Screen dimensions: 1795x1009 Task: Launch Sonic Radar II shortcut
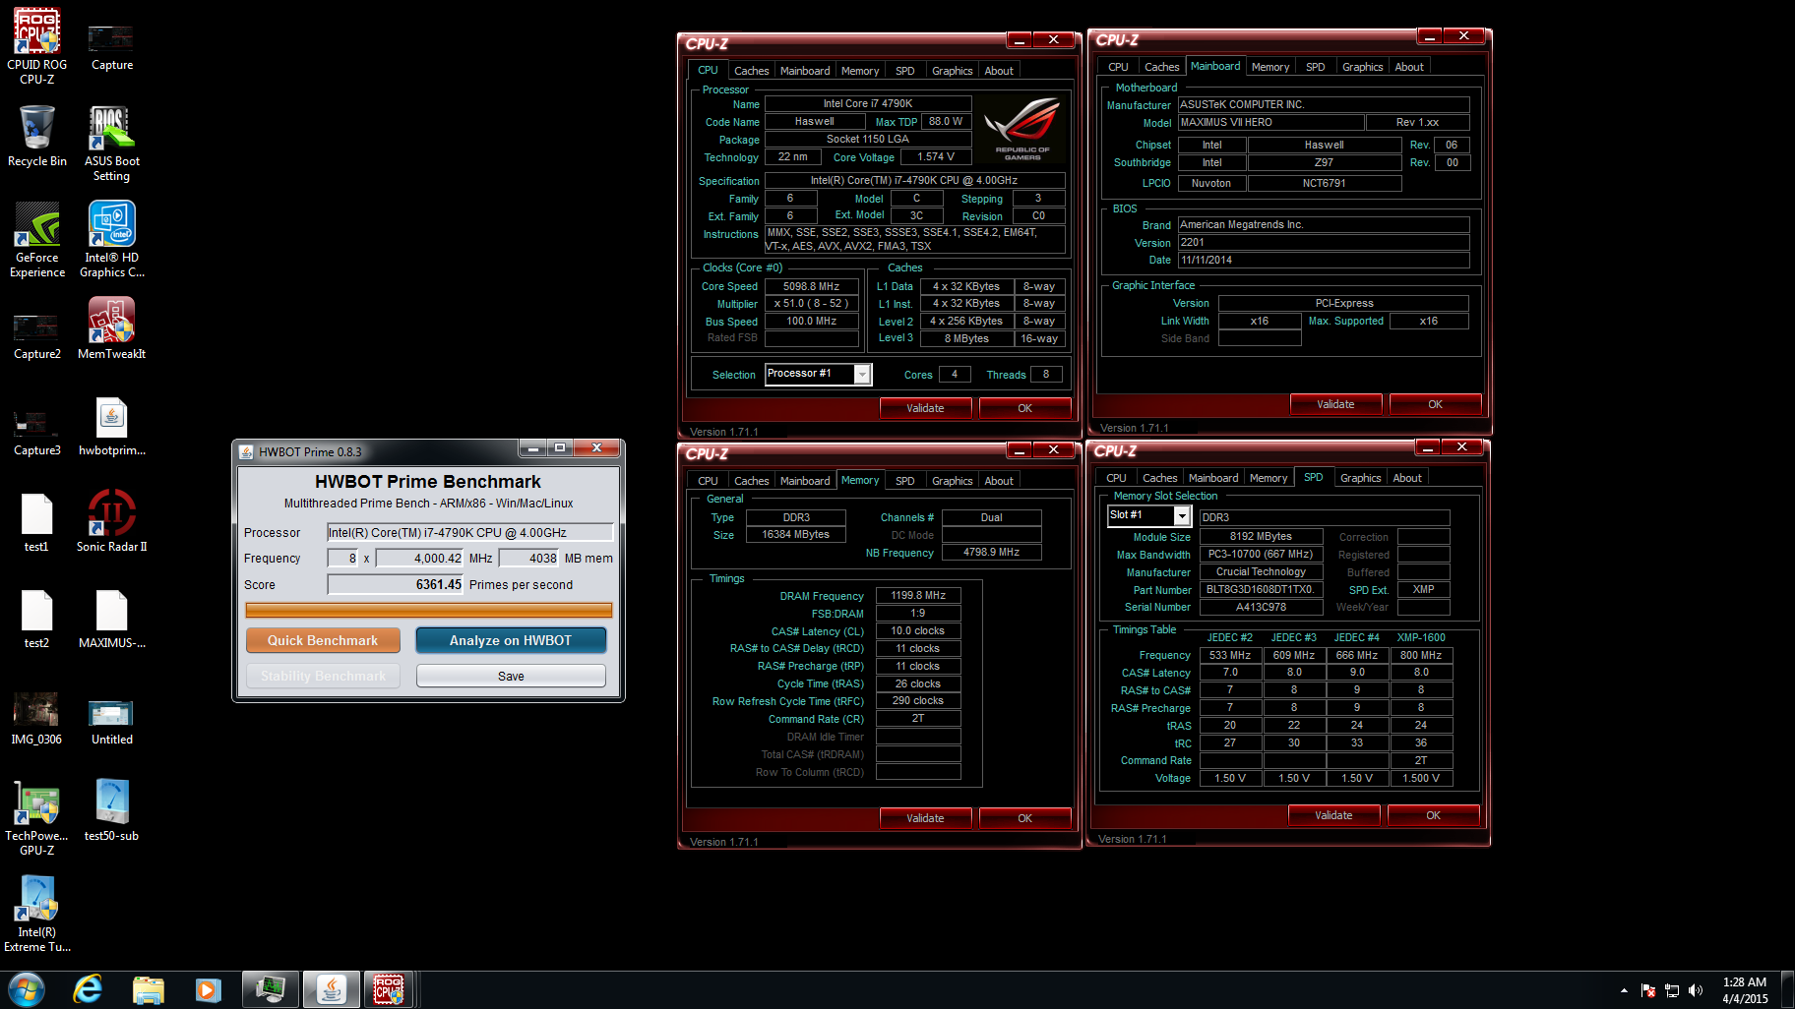point(112,520)
